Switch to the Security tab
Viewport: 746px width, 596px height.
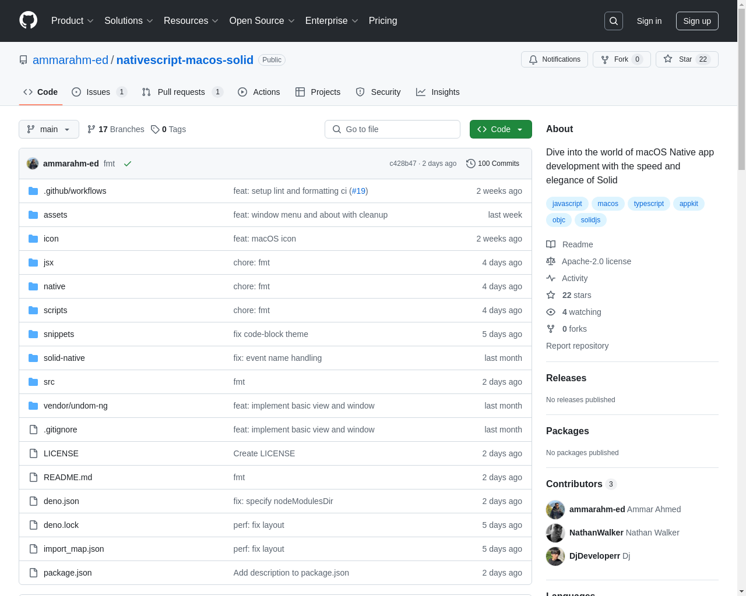point(378,92)
